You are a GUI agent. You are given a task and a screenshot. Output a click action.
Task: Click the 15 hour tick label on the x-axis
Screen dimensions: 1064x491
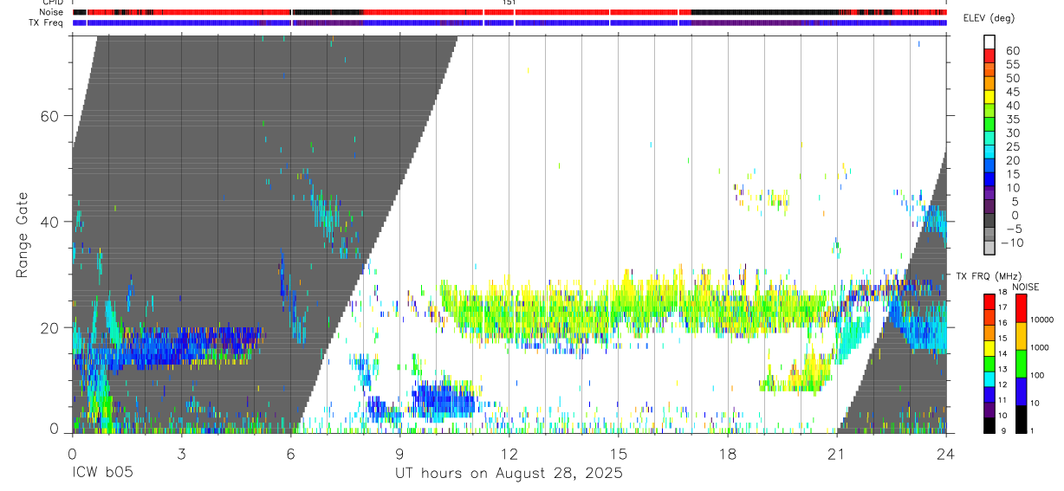[x=619, y=453]
